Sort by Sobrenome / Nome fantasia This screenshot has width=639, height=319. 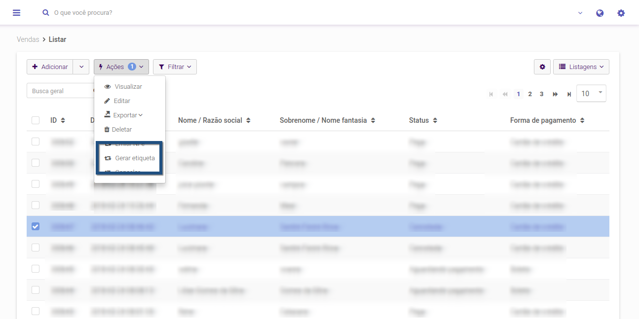[x=328, y=120]
